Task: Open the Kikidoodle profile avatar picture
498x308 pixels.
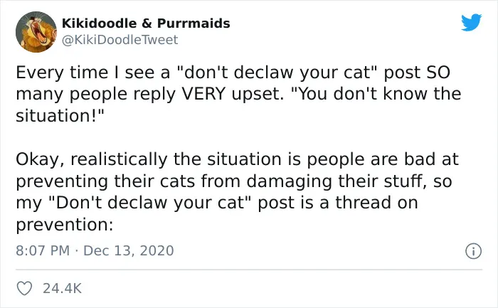Action: [36, 32]
